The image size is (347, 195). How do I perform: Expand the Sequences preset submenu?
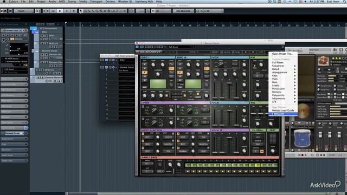point(283,66)
